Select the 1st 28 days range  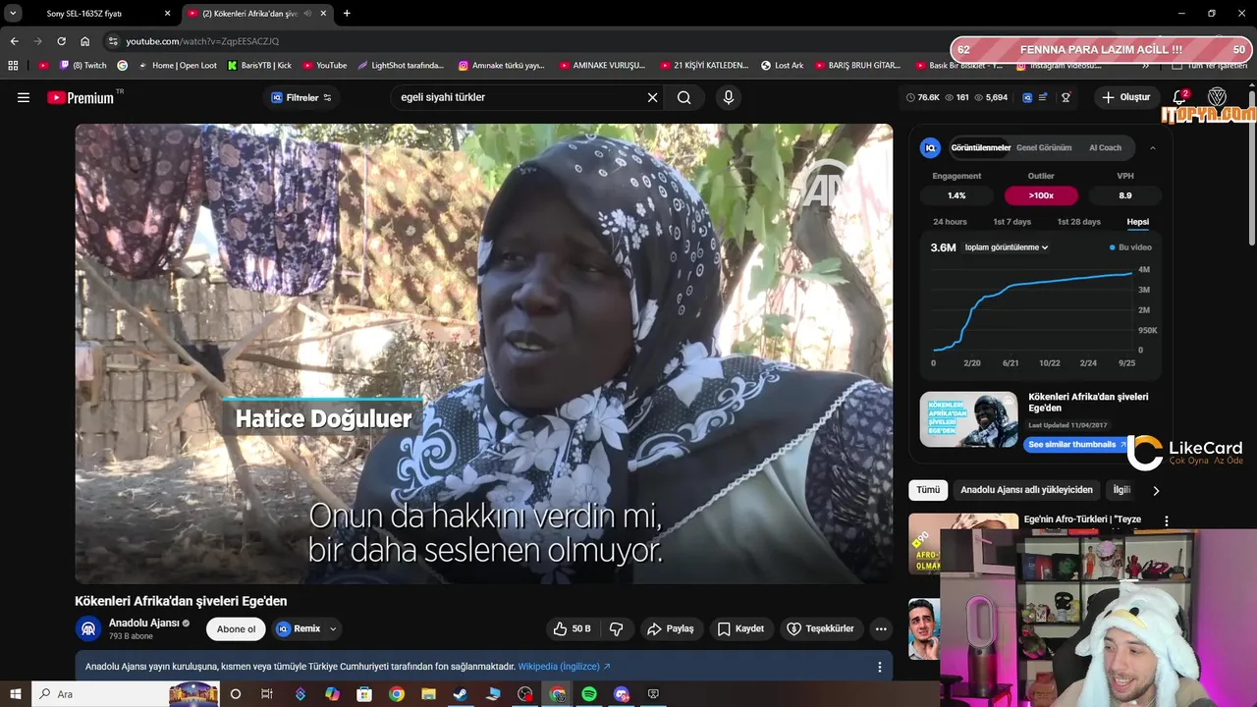pos(1078,222)
